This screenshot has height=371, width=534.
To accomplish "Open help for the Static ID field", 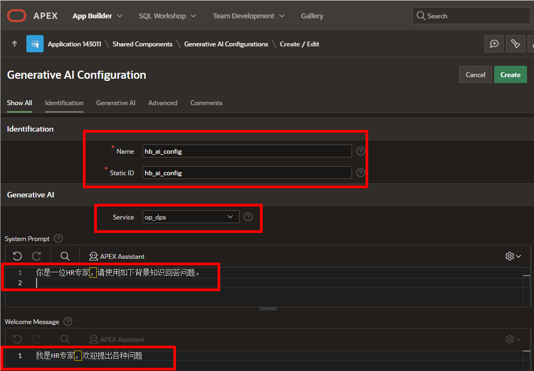I will pos(360,173).
